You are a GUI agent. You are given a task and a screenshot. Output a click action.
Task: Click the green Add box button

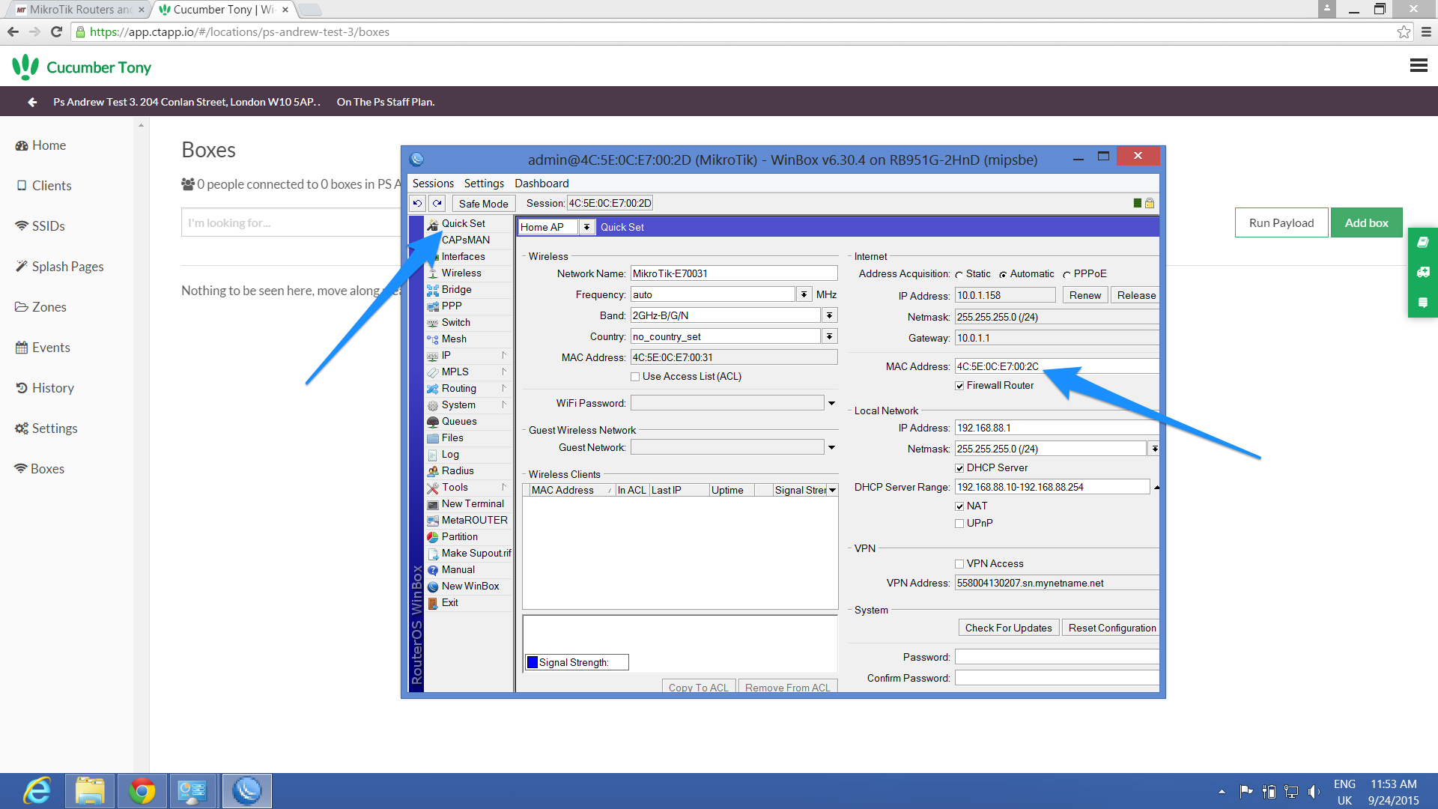[1366, 222]
